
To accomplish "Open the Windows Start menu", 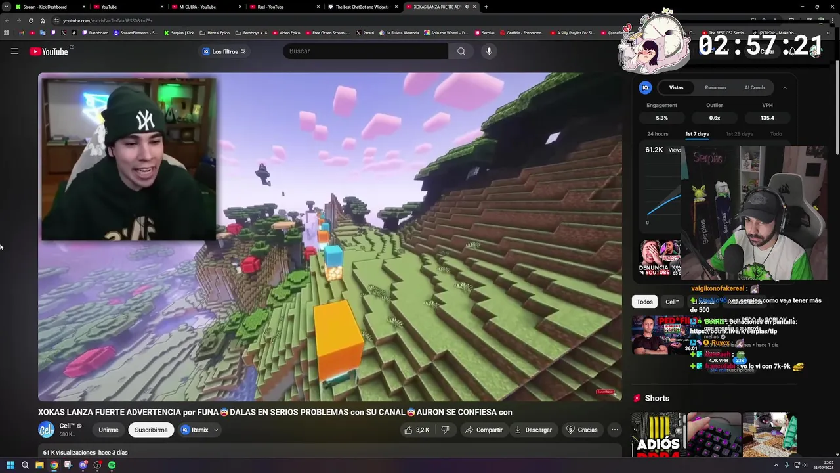I will click(10, 465).
